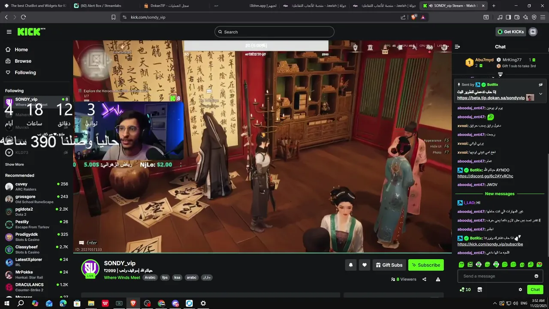Switch to the Alert Box Streamlabs tab

(x=105, y=6)
